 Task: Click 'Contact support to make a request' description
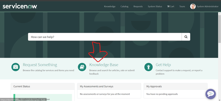pos(179,72)
